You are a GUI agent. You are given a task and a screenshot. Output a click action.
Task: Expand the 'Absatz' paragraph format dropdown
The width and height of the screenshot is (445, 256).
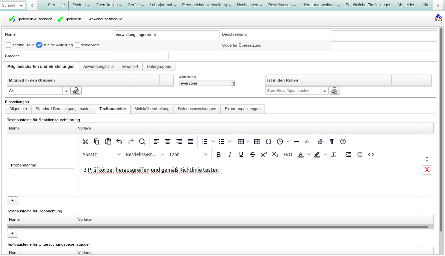101,154
